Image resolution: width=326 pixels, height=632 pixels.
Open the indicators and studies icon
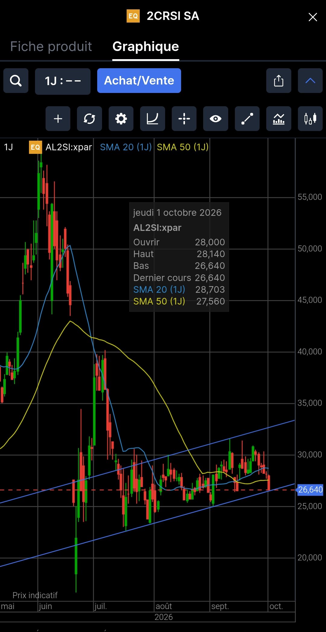click(x=279, y=119)
